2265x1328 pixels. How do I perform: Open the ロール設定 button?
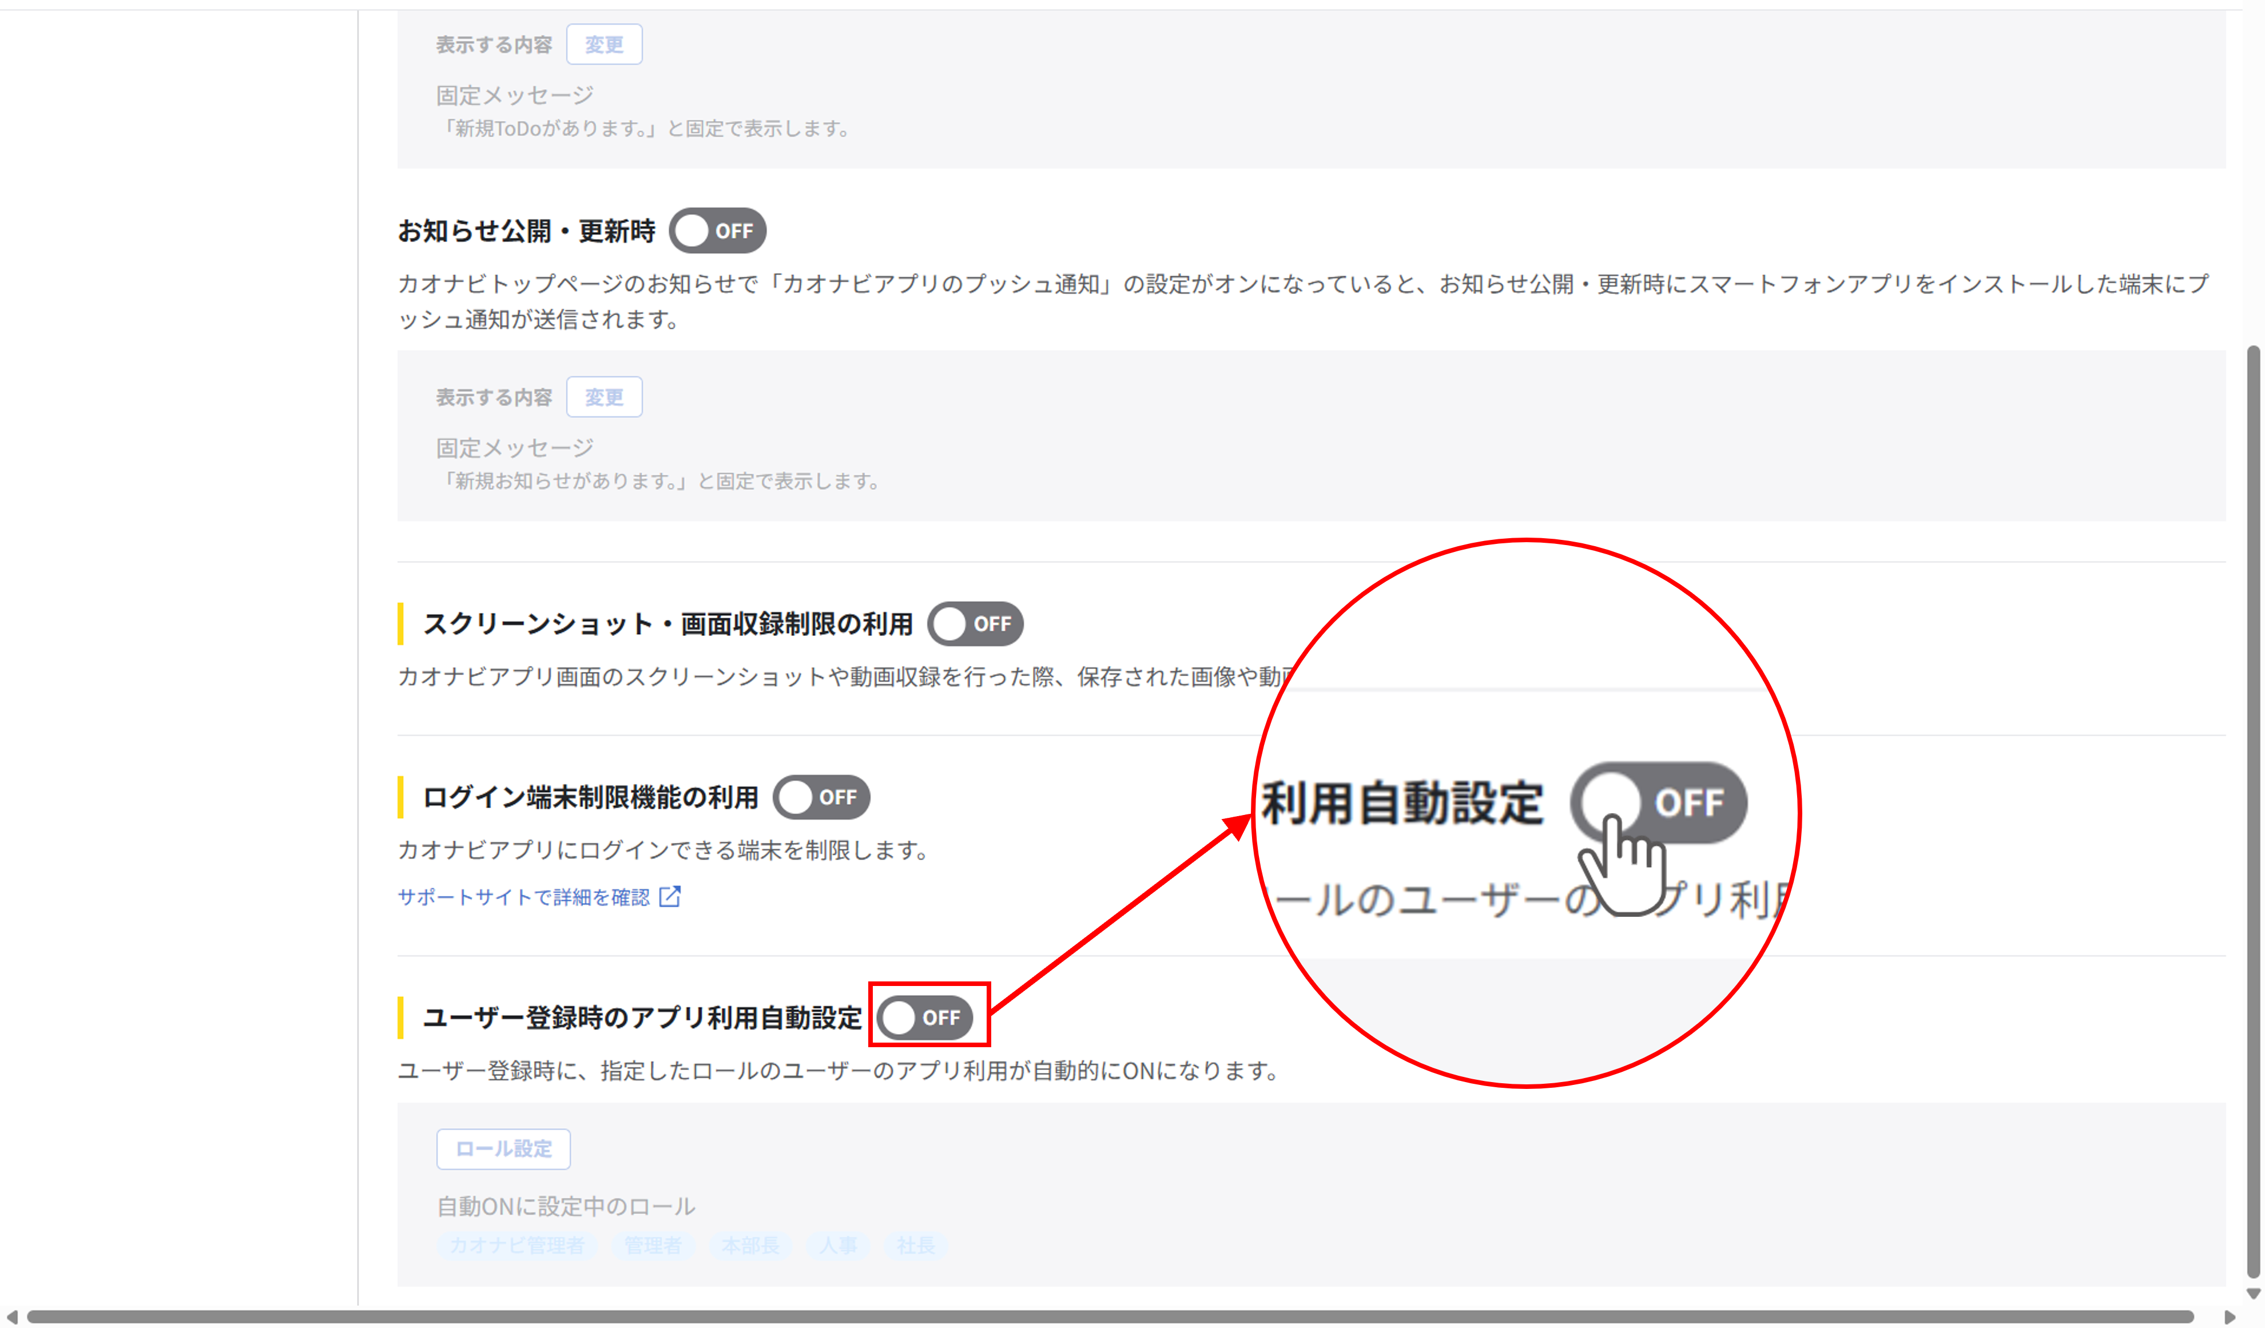503,1148
